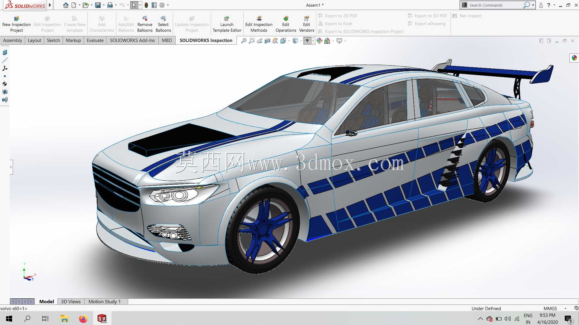The image size is (579, 325).
Task: Click Select Balloons tool
Action: (x=163, y=24)
